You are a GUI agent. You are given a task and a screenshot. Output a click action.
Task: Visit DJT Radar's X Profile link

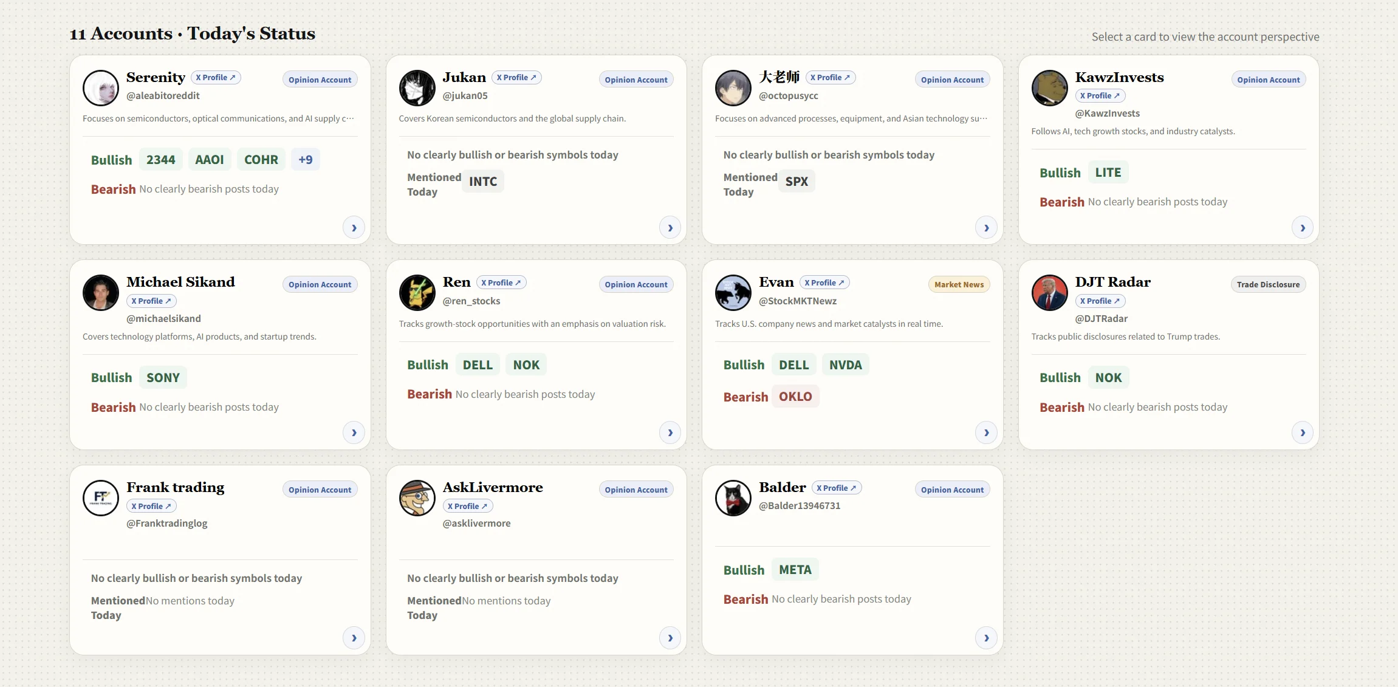coord(1100,301)
